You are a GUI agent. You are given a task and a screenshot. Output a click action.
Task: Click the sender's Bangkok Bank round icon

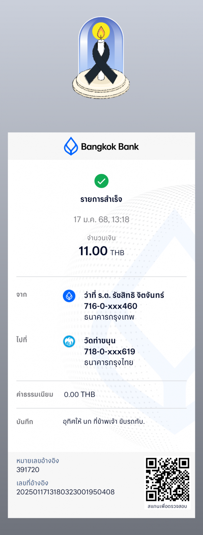tap(69, 296)
